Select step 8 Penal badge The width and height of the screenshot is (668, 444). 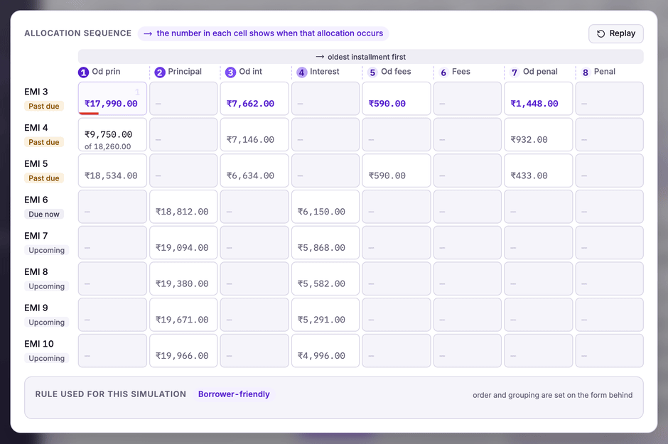pos(586,72)
